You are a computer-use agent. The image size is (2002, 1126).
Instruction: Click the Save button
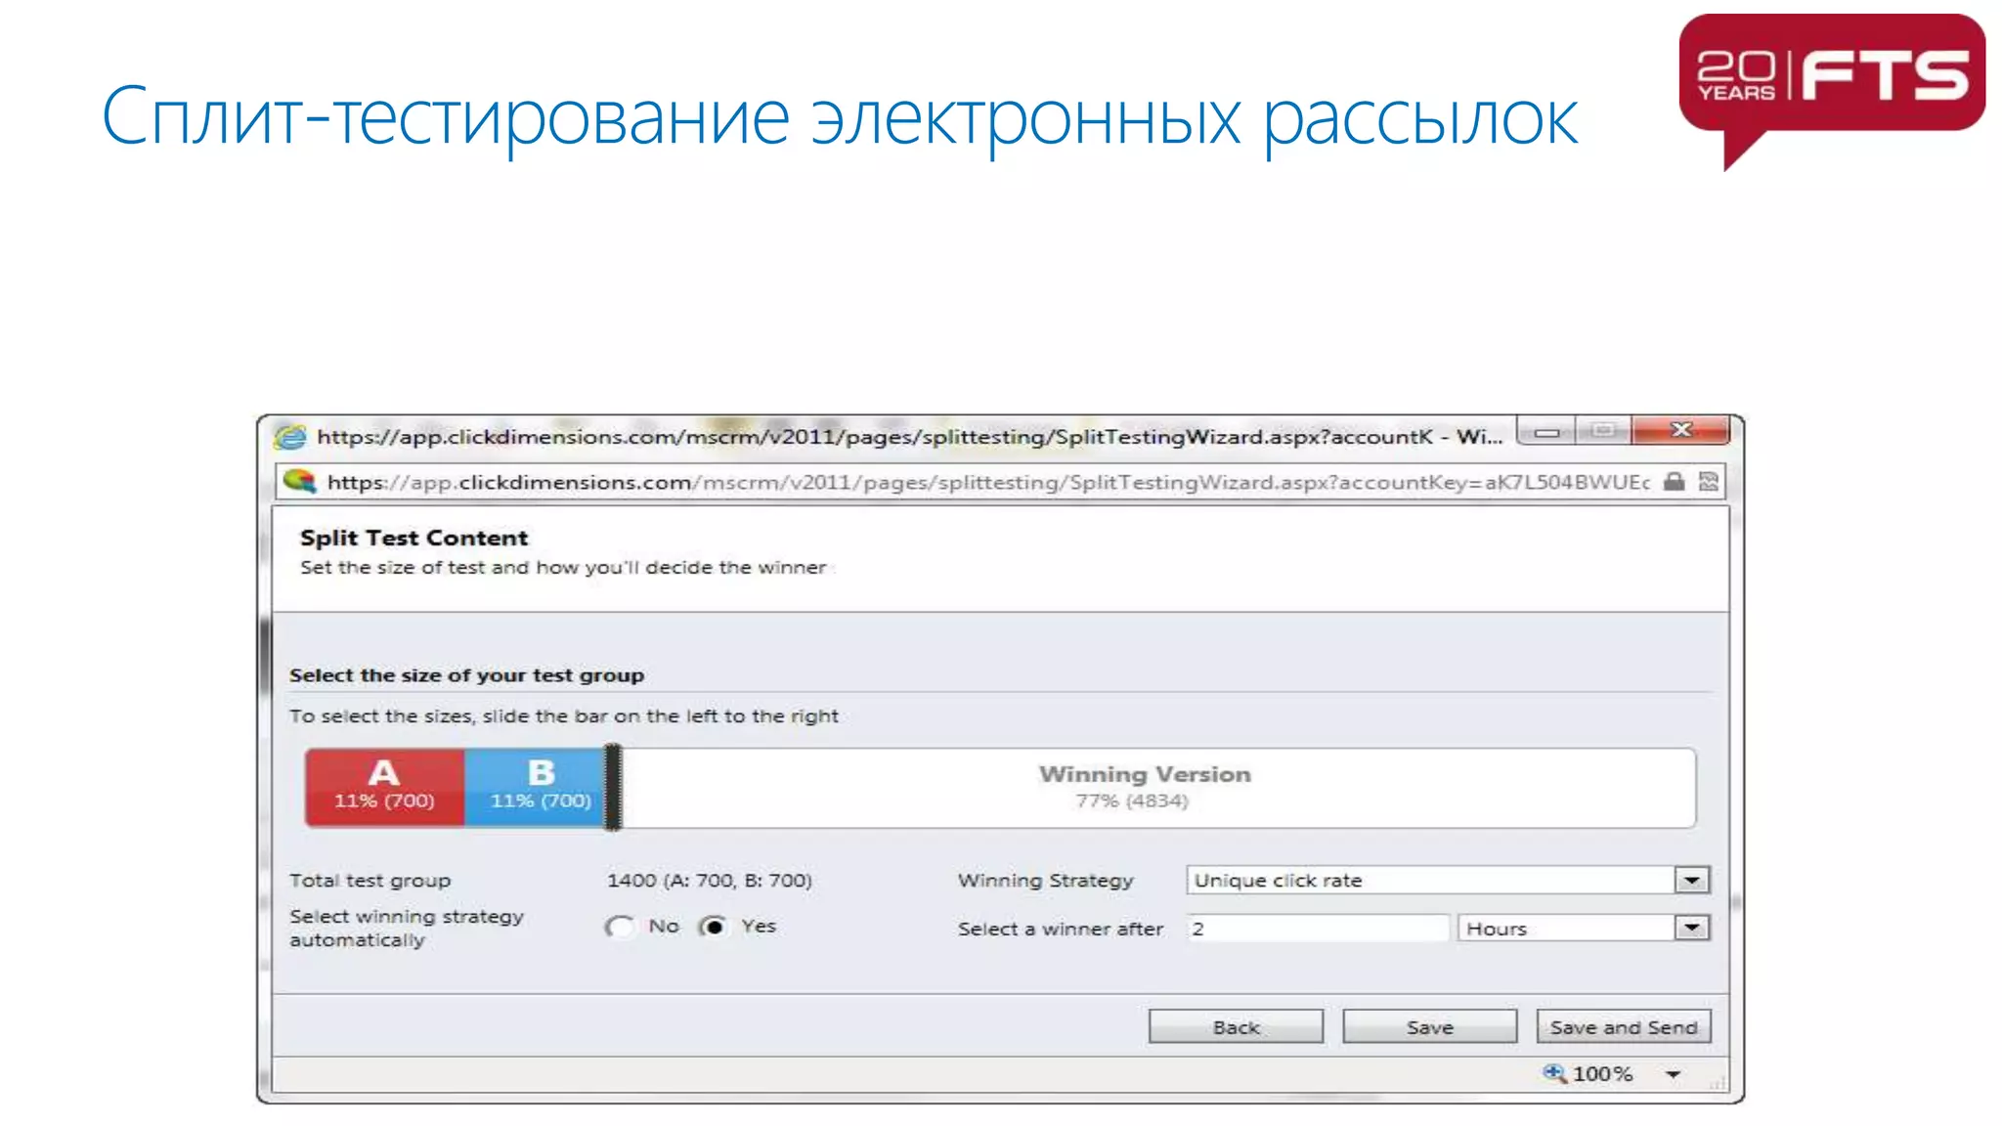click(1429, 1027)
